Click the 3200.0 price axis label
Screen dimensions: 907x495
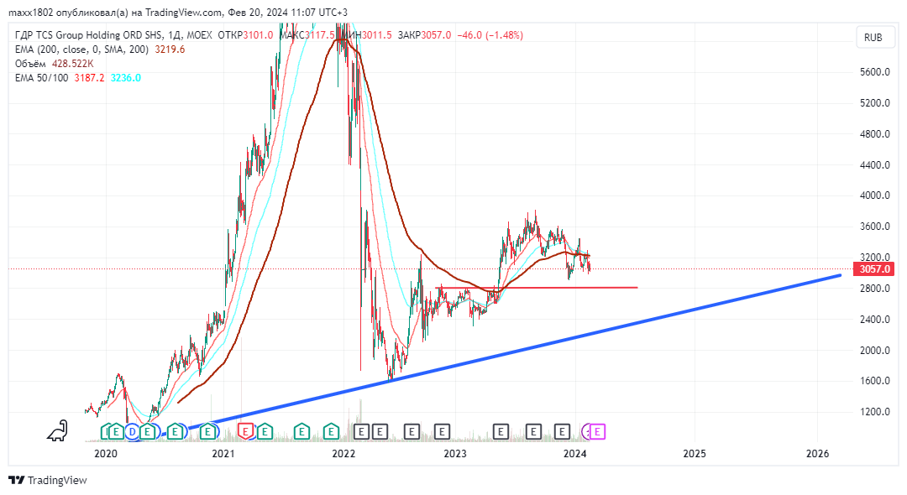(x=874, y=257)
